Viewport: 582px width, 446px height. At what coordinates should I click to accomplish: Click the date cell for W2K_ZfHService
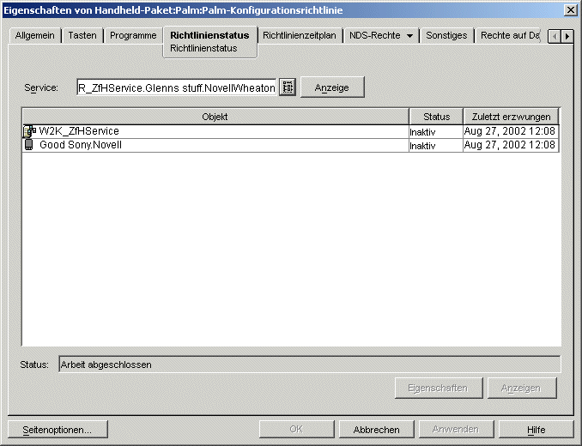(x=510, y=131)
